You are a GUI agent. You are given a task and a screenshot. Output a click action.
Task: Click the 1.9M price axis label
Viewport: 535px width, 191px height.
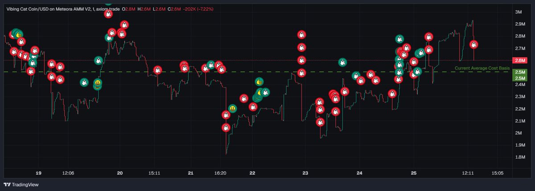pos(519,145)
